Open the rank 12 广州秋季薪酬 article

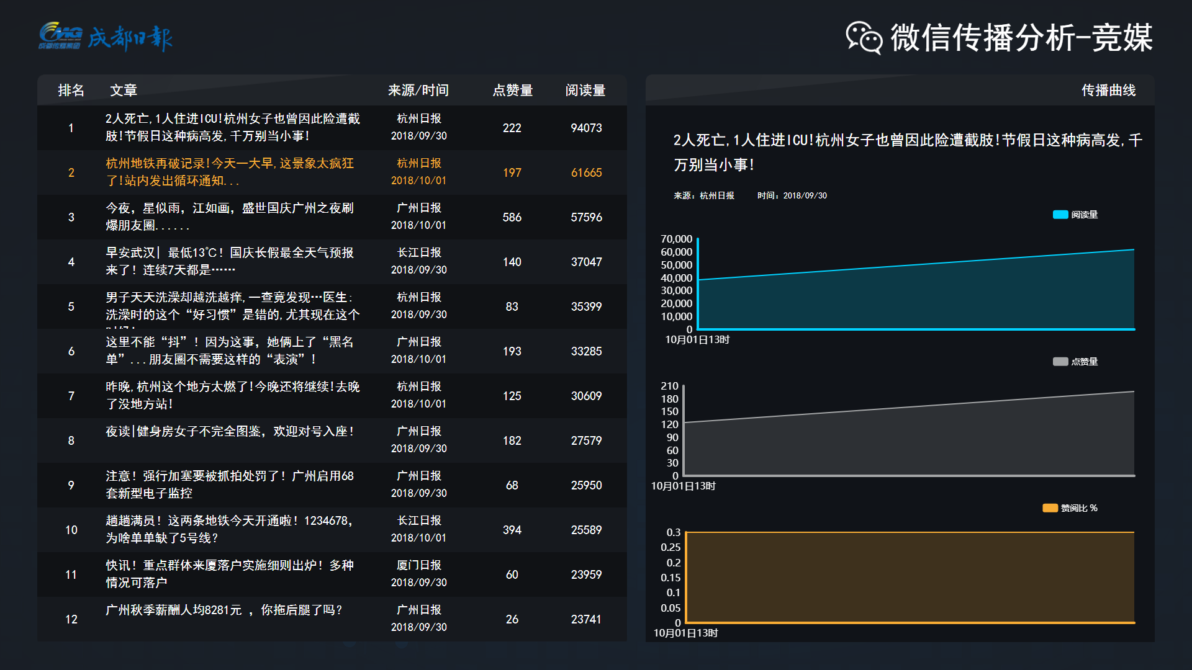coord(223,610)
